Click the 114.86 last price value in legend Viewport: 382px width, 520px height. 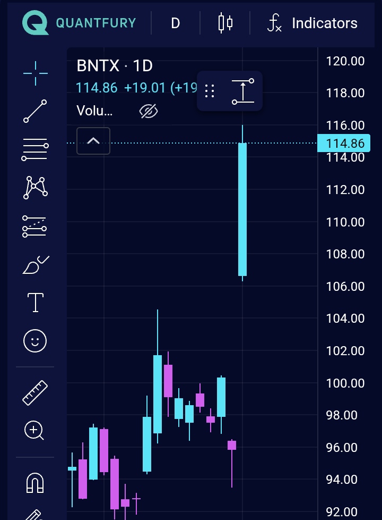point(97,88)
